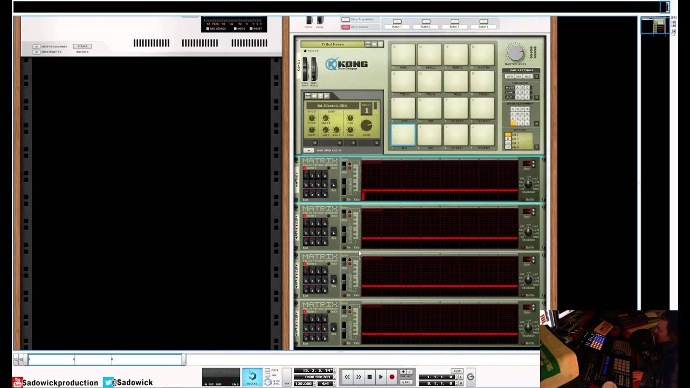Click the drum Level knob in Kong
The width and height of the screenshot is (690, 388).
(x=366, y=126)
